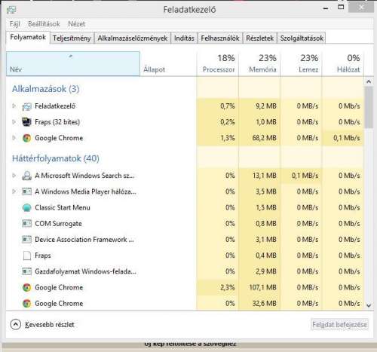Click the Chrome icon using 32,6 MB

pyautogui.click(x=26, y=304)
